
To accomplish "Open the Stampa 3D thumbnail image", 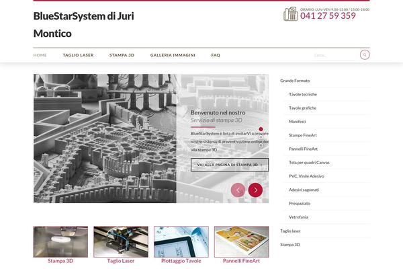I will coord(60,241).
